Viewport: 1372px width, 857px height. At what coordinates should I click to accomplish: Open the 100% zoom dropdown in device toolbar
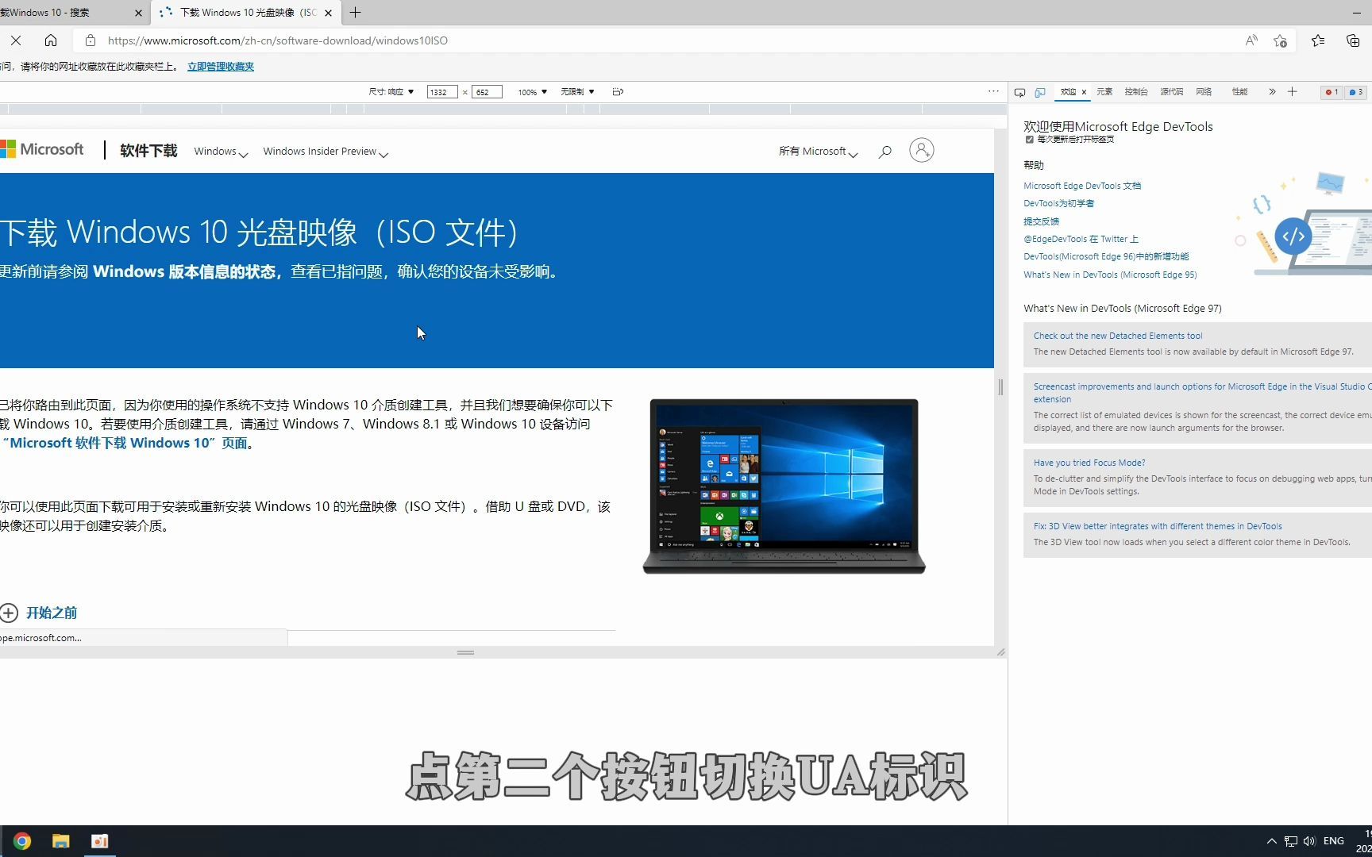(533, 92)
